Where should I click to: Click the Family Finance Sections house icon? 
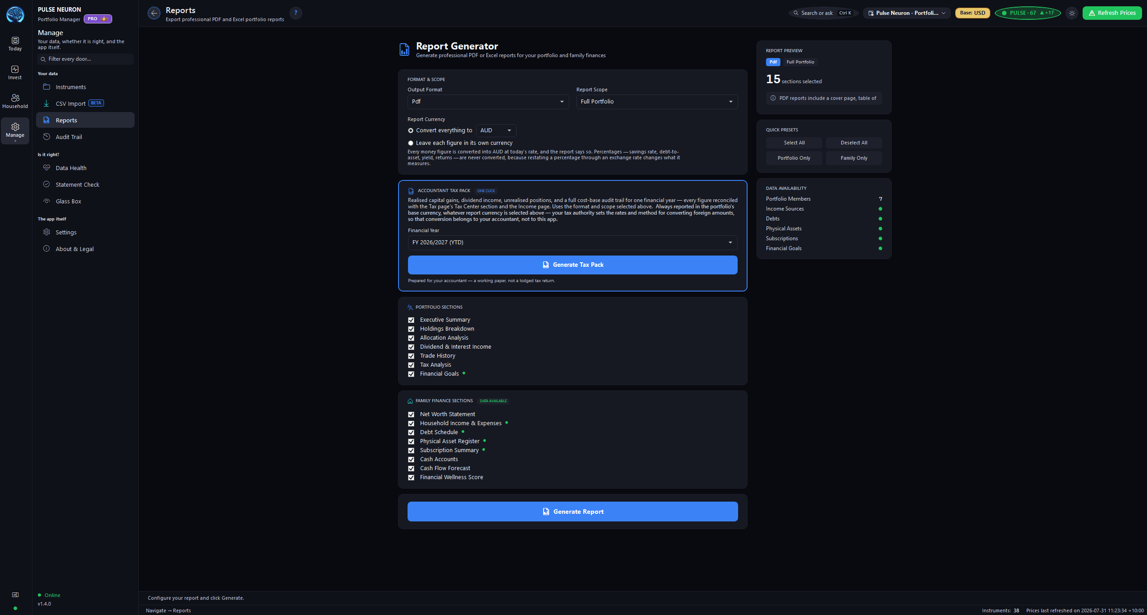click(410, 401)
